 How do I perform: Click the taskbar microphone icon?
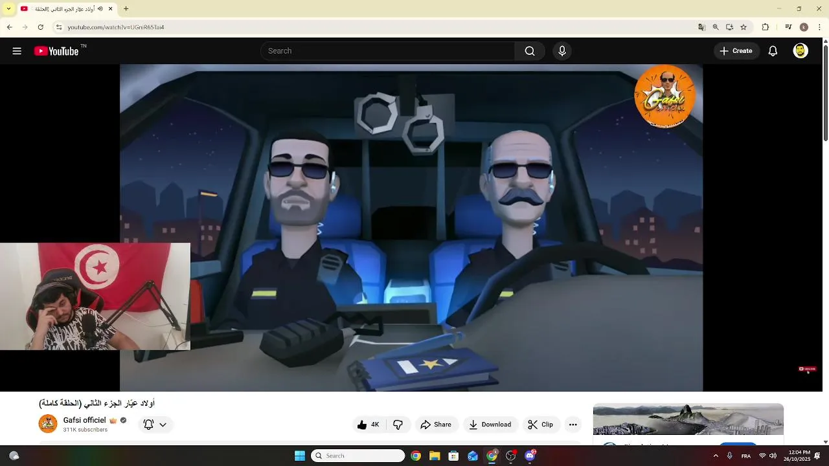tap(730, 456)
